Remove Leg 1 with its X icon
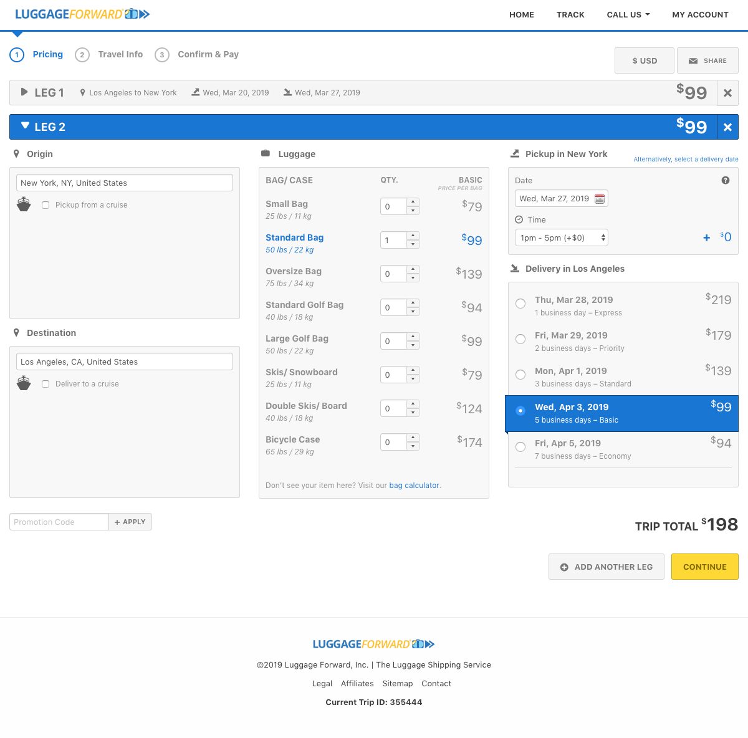Image resolution: width=748 pixels, height=738 pixels. (727, 93)
